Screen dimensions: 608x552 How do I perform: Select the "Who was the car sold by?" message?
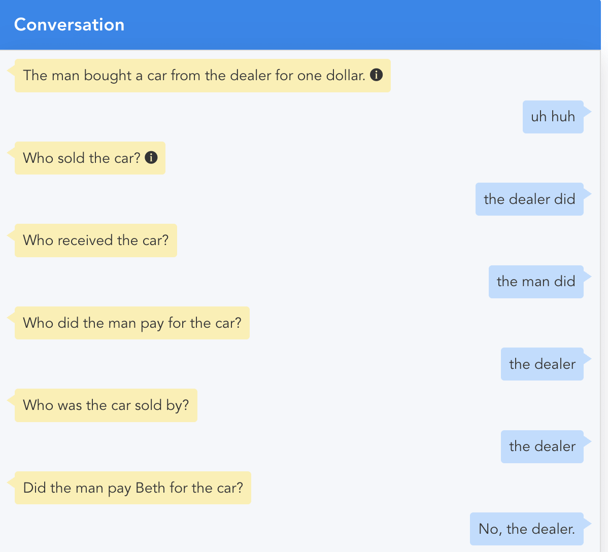106,405
